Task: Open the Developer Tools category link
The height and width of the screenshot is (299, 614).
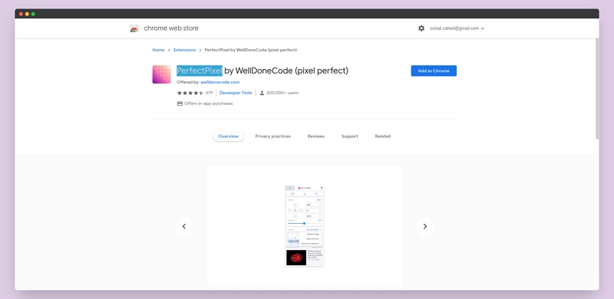Action: pos(236,93)
